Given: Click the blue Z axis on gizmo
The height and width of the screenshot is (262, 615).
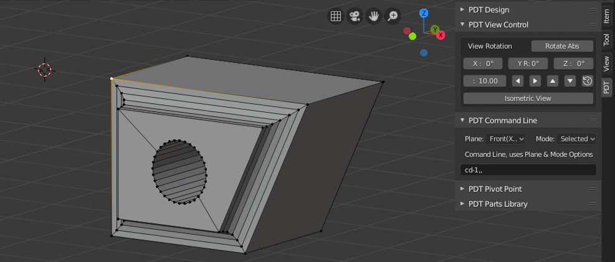Looking at the screenshot, I should (424, 13).
